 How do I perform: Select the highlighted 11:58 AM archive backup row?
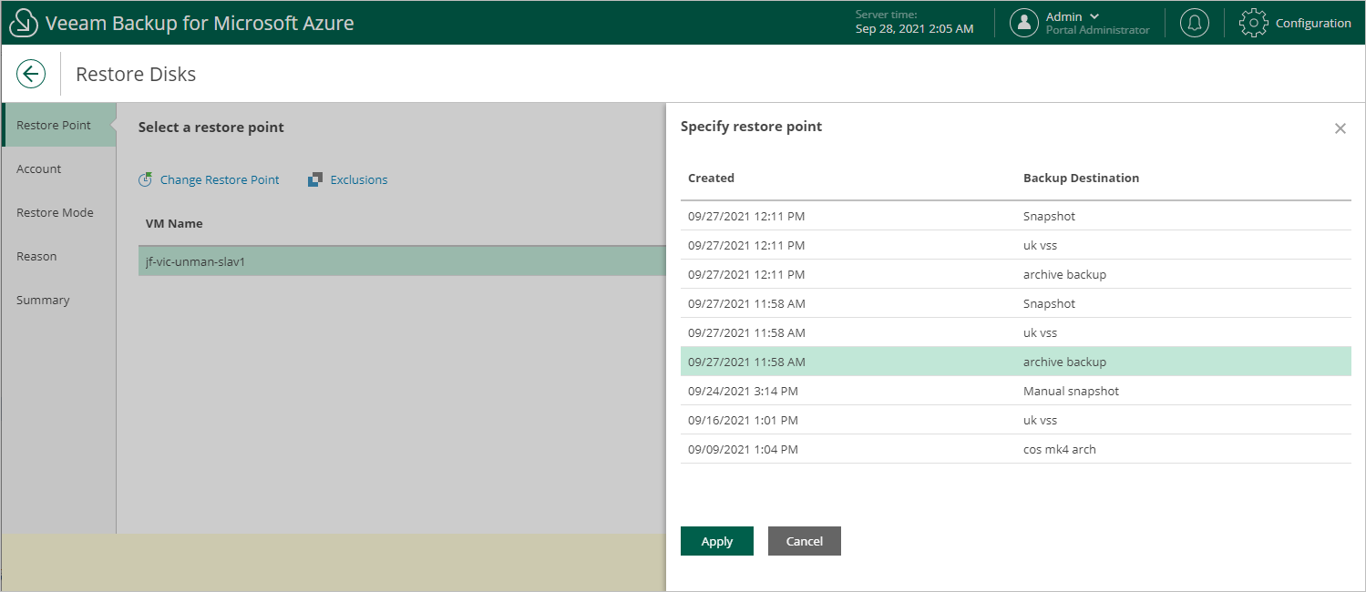[x=1016, y=362]
